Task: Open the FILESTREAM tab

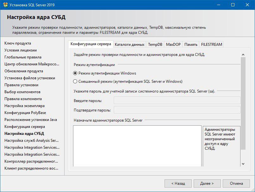Action: [211, 45]
